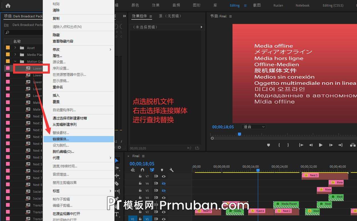Click the Mark In icon under the program monitor
The height and width of the screenshot is (221, 357).
point(279,145)
